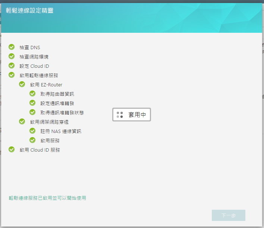
Task: Click the check icon next to 啟用輕鬆連線服務
Action: click(x=12, y=75)
